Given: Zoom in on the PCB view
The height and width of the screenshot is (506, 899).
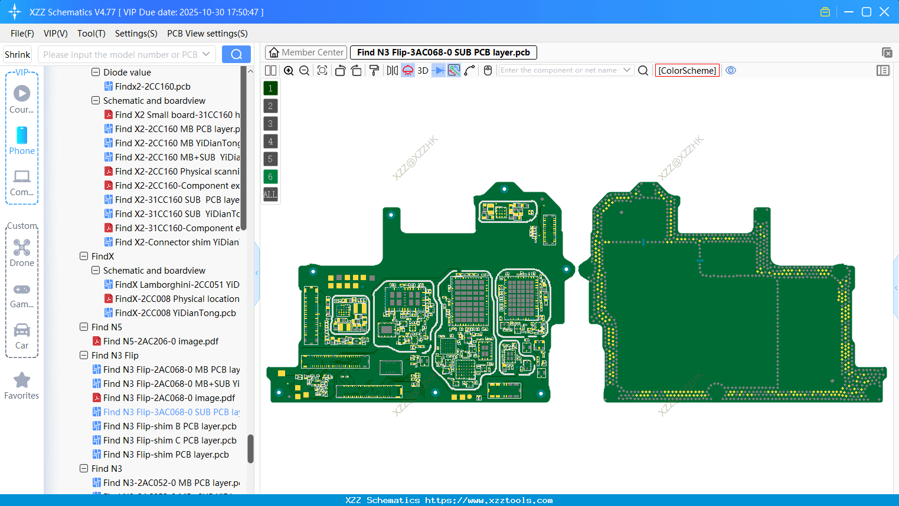Looking at the screenshot, I should coord(289,71).
